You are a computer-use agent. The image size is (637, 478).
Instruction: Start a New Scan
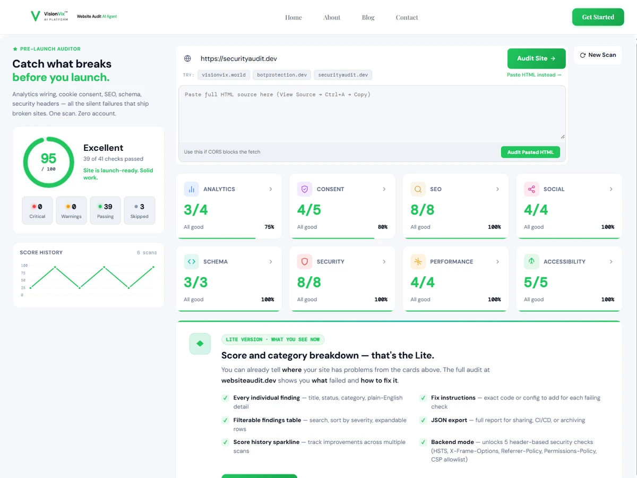click(598, 55)
